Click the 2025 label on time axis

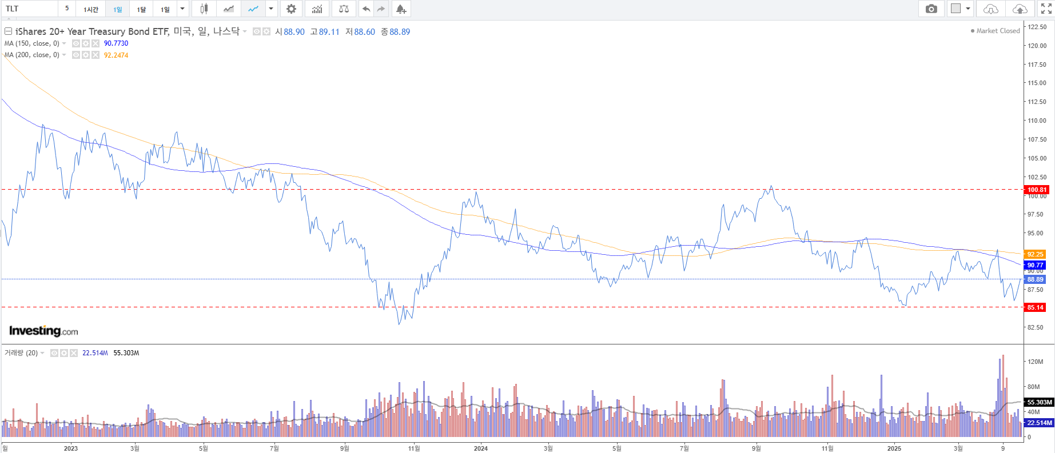894,448
